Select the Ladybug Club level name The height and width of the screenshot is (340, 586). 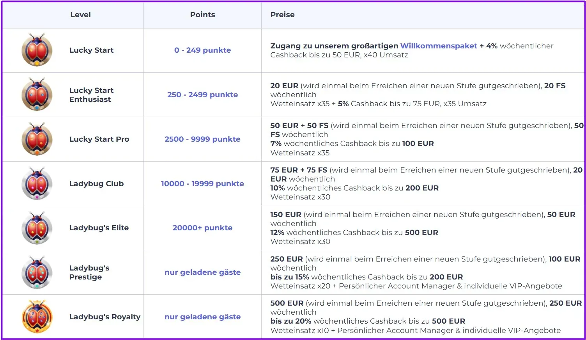point(96,183)
